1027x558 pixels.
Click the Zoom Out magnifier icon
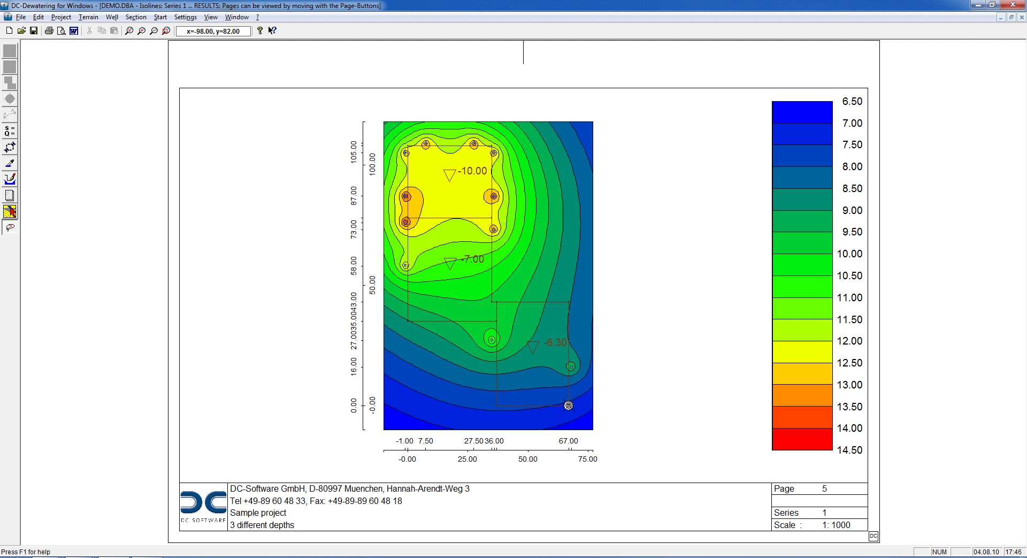[x=154, y=31]
